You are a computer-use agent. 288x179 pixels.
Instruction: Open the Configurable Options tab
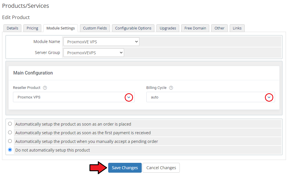click(x=133, y=28)
